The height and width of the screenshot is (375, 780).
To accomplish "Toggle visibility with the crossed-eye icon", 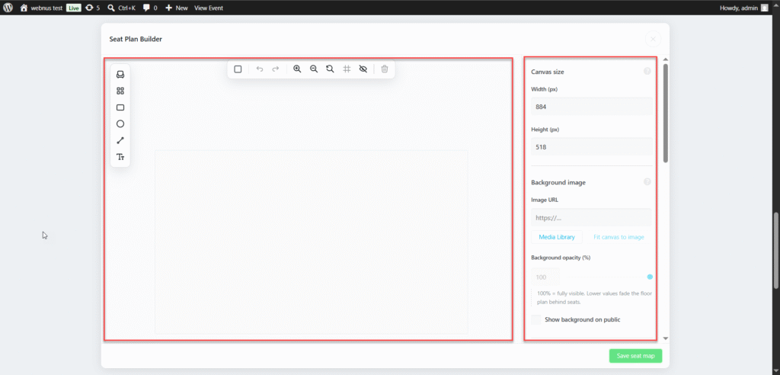I will (x=363, y=69).
